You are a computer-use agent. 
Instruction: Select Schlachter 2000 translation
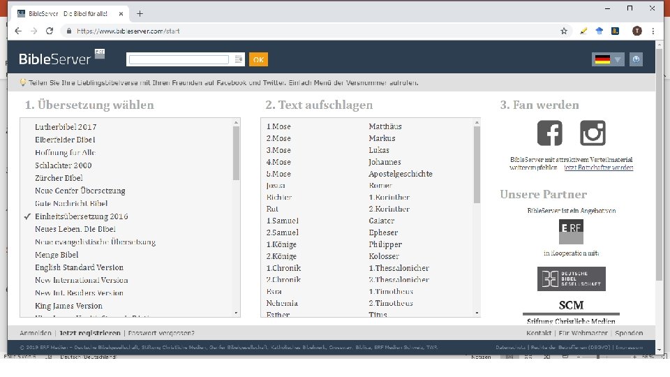(x=64, y=165)
